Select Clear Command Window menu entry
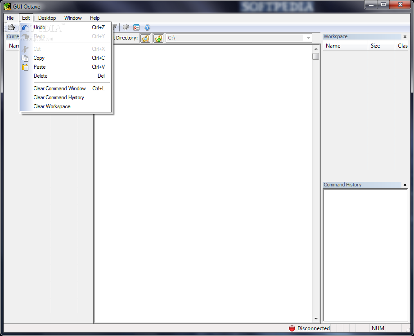Screen dimensions: 414x336 66,88
